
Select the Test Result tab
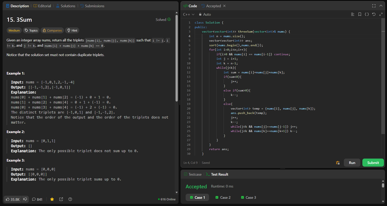pos(217,174)
